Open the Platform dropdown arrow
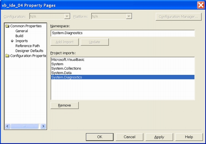 (x=129, y=16)
